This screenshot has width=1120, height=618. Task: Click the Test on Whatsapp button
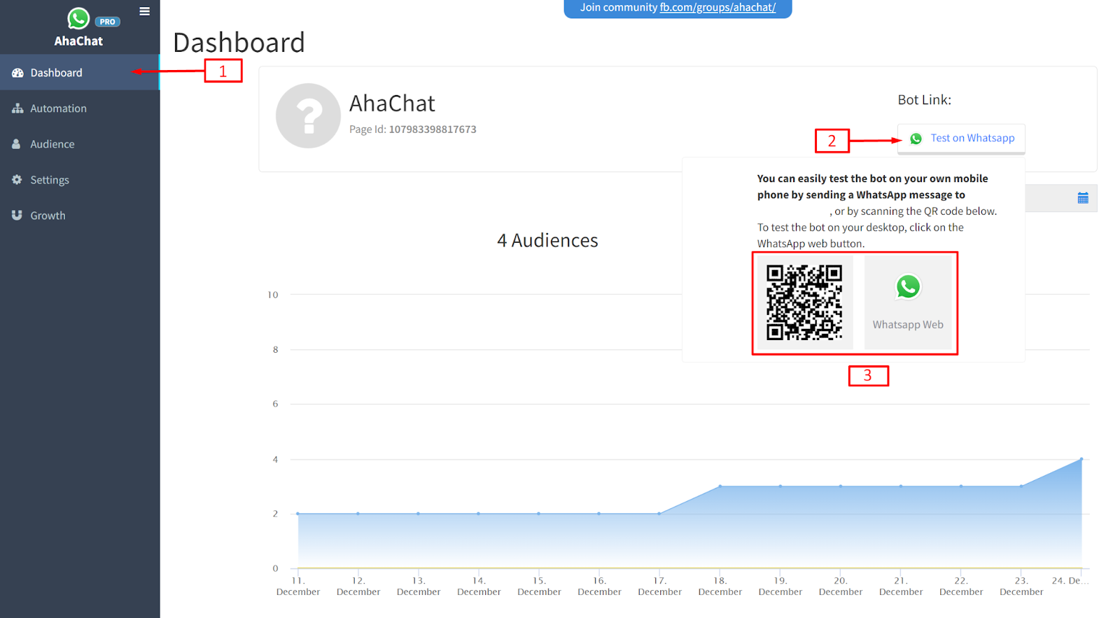[x=961, y=139]
